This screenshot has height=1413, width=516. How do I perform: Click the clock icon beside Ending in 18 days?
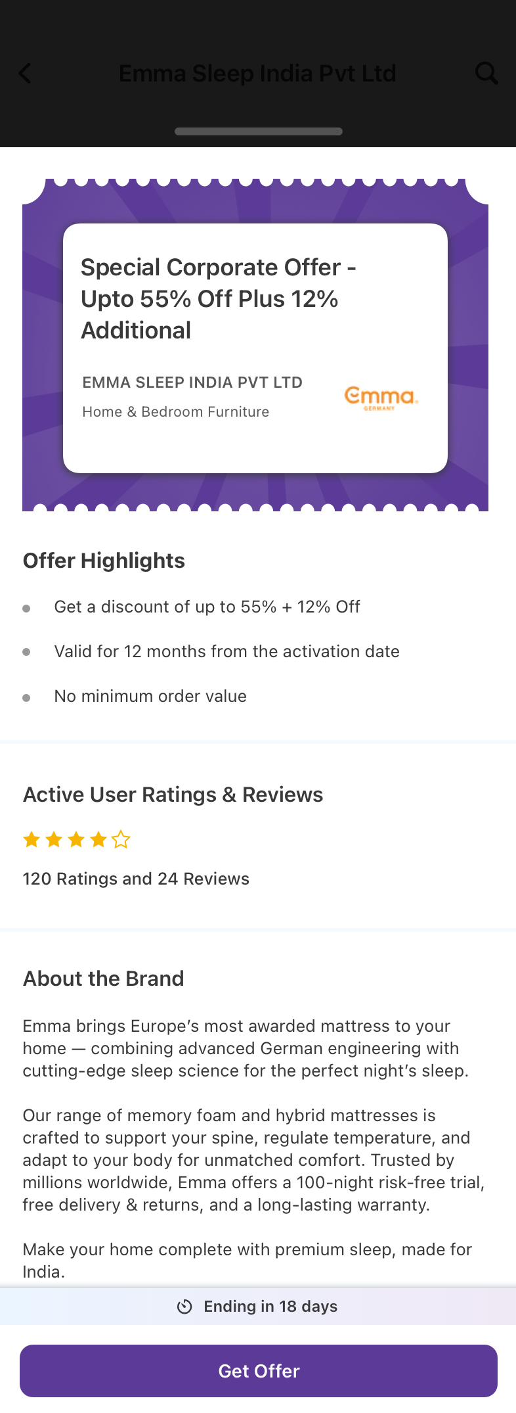click(x=184, y=1307)
